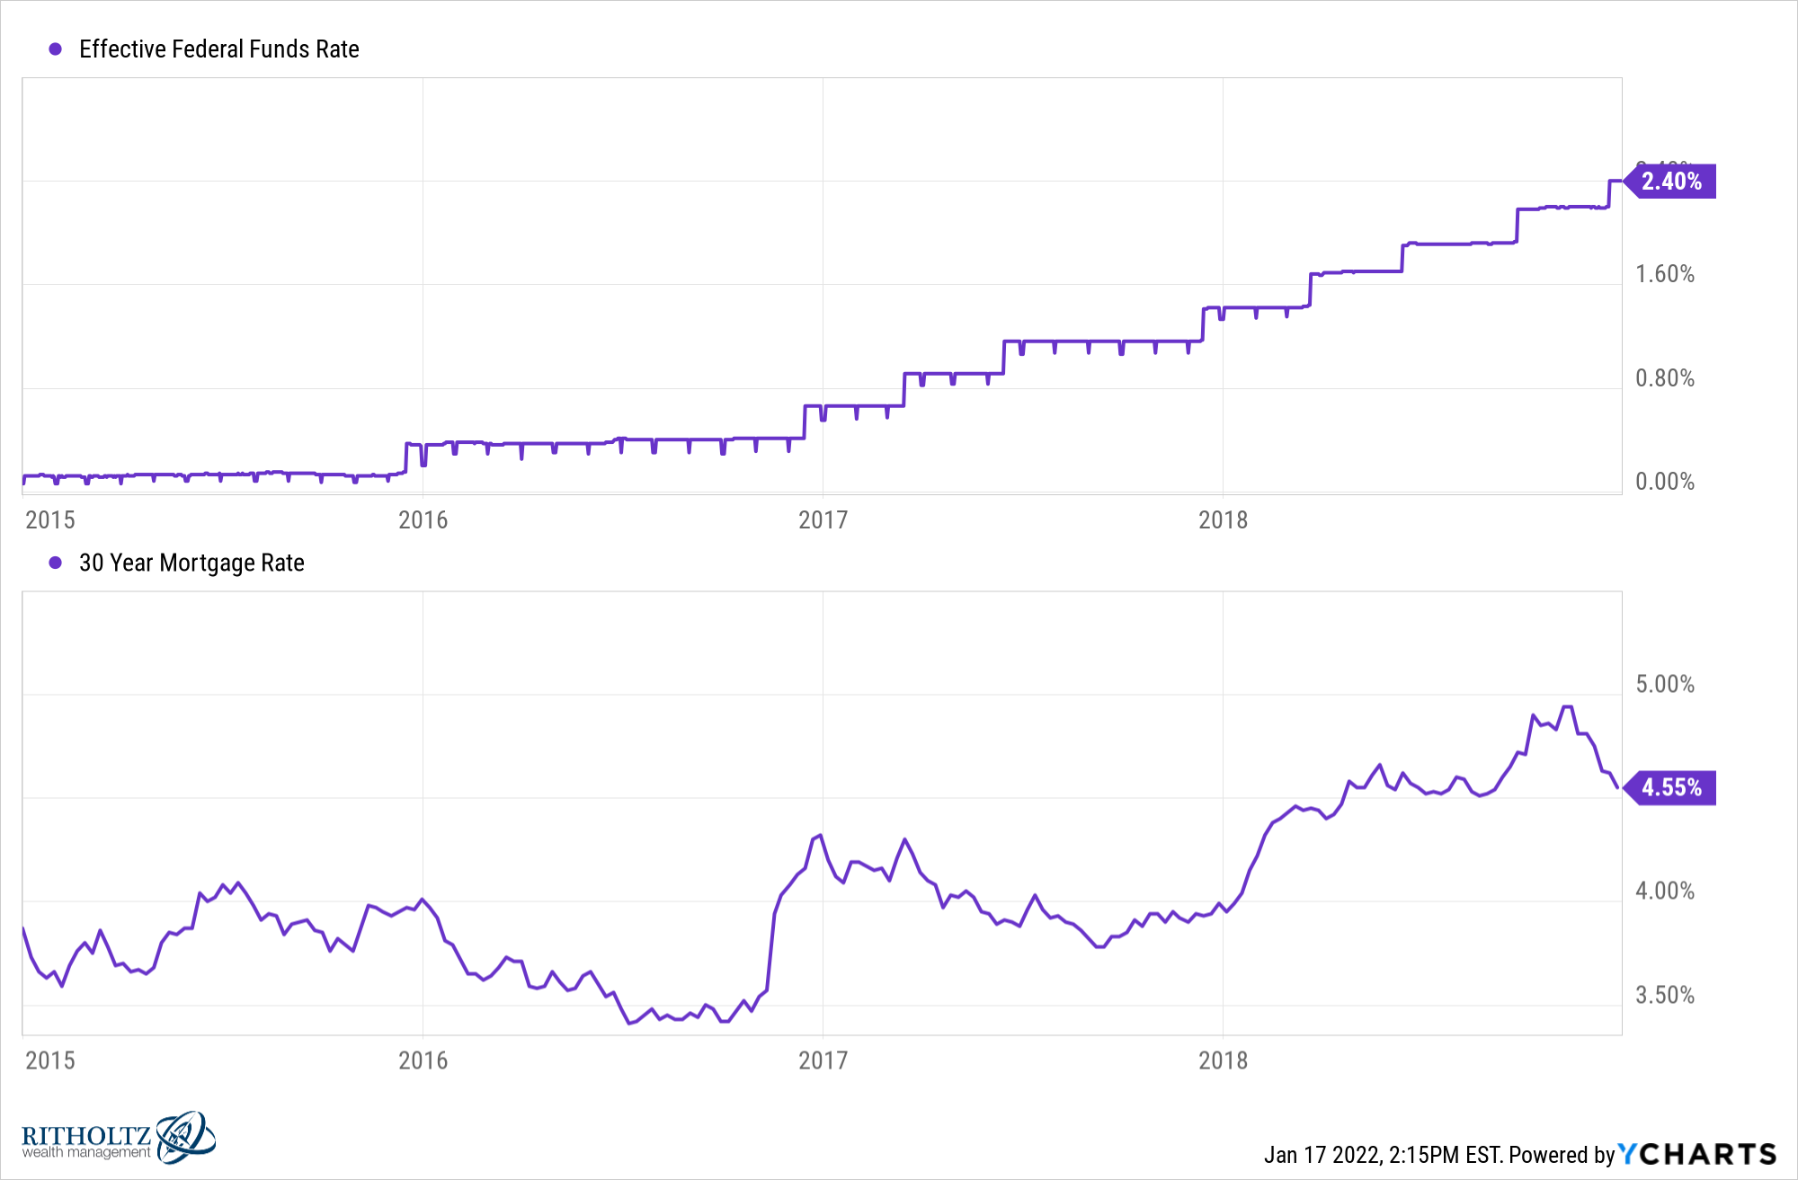The height and width of the screenshot is (1180, 1798).
Task: Click the 3.50% mortgage rate axis label
Action: coord(1665,996)
